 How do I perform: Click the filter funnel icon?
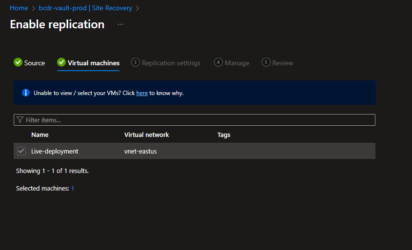click(x=20, y=120)
